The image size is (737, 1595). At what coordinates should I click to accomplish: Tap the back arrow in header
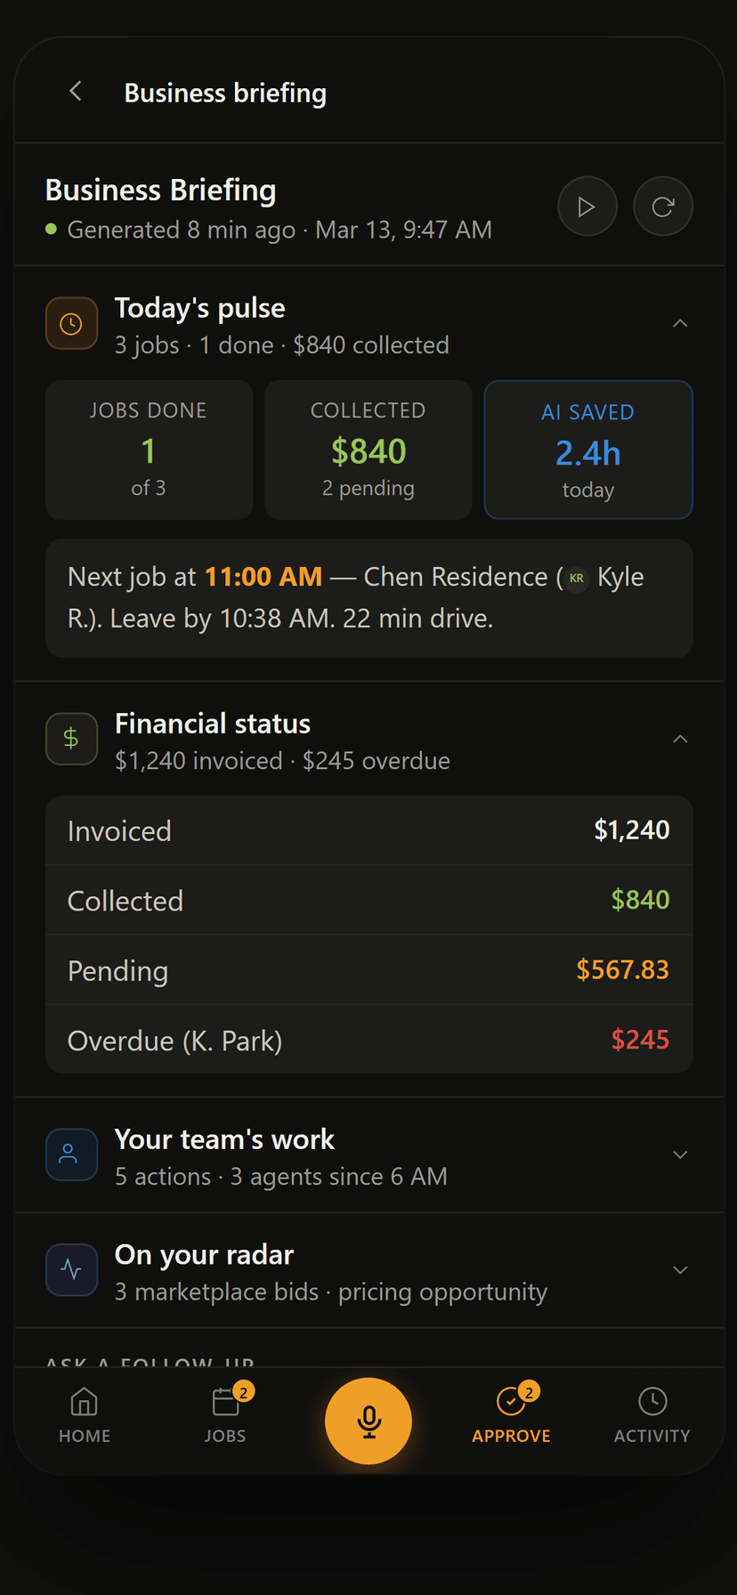pyautogui.click(x=76, y=92)
